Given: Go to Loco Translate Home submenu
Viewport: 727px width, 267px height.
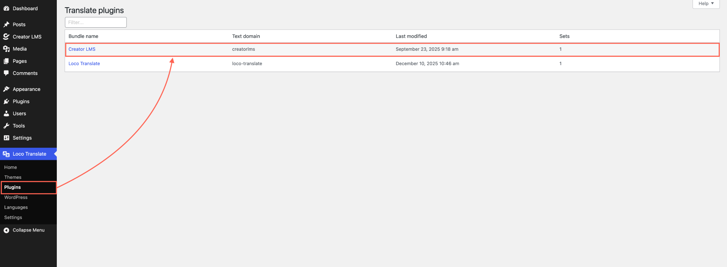Looking at the screenshot, I should click(11, 167).
